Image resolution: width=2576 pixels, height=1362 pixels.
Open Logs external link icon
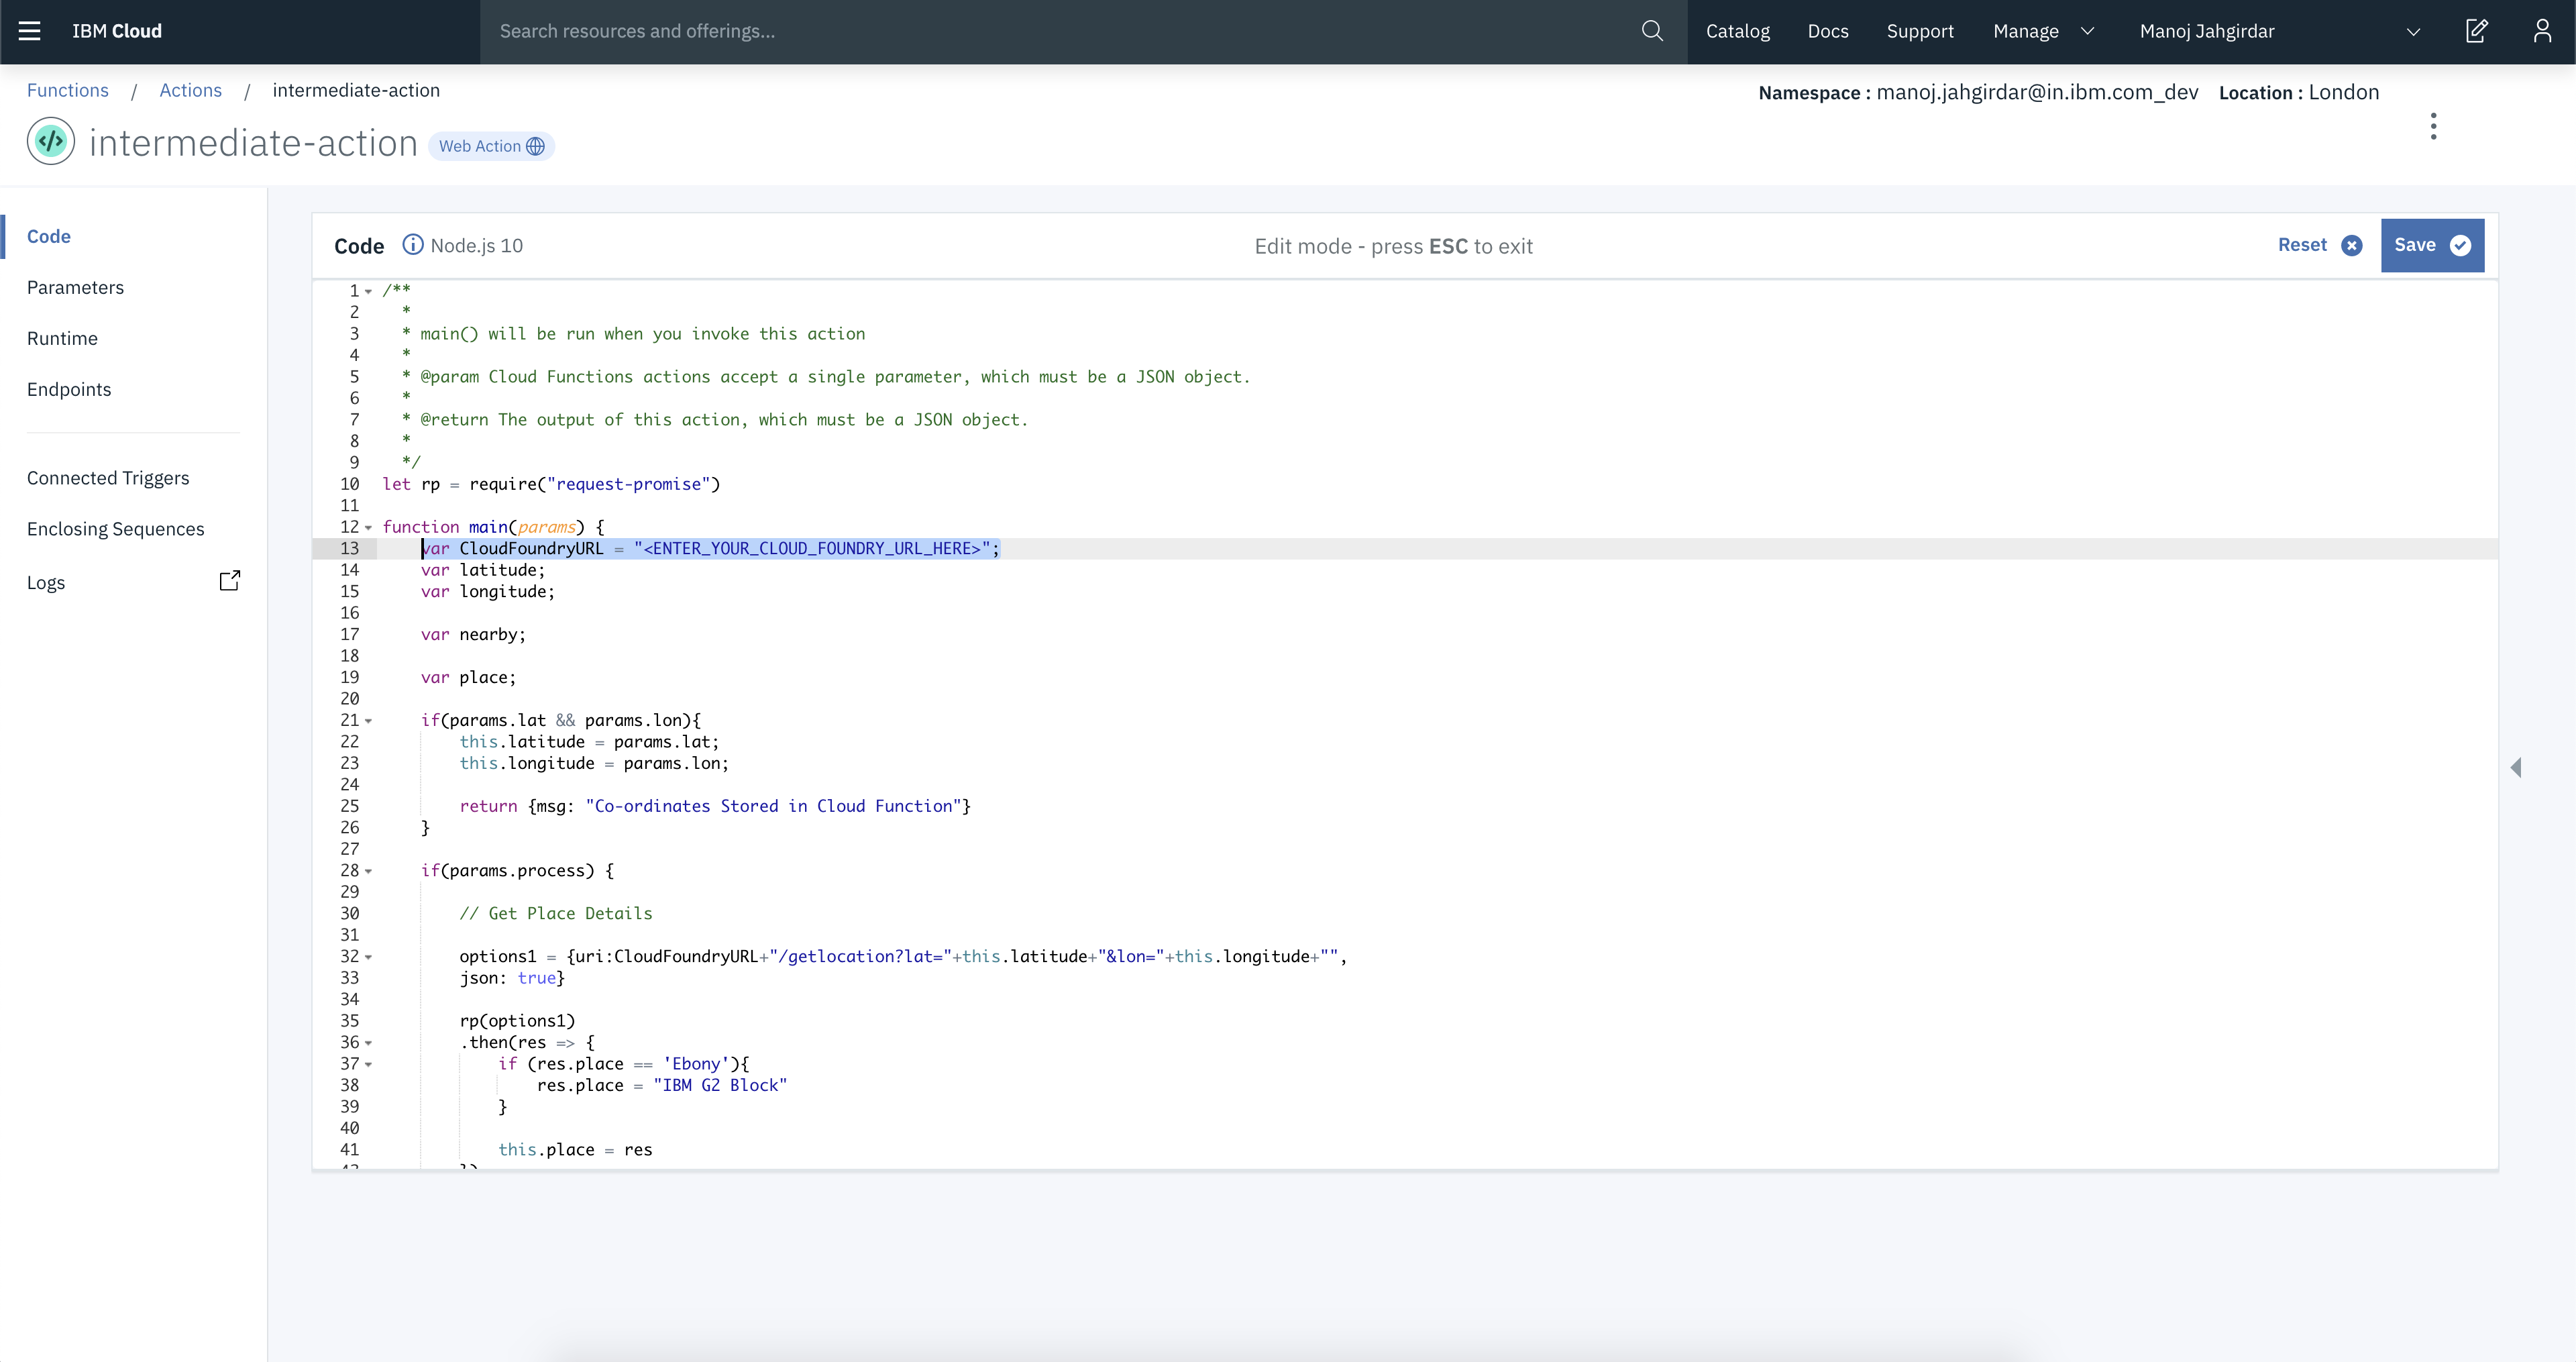(x=230, y=581)
